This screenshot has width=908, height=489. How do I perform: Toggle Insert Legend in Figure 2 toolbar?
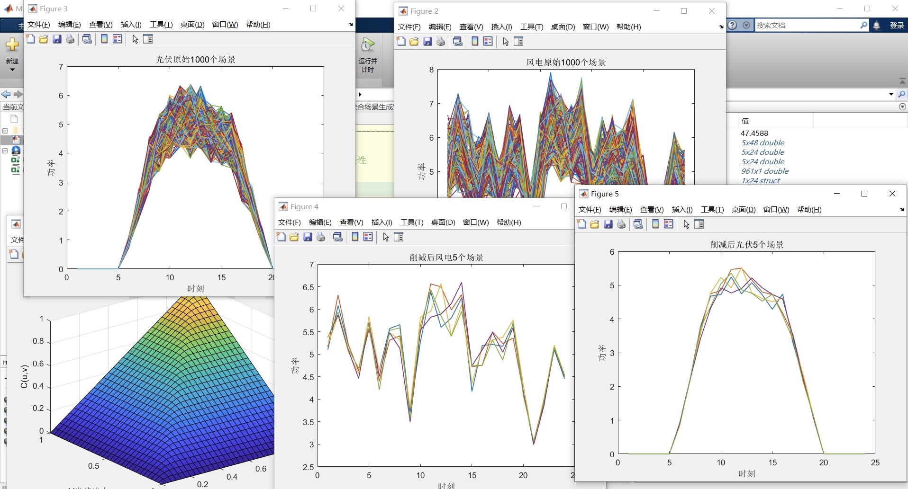(488, 42)
